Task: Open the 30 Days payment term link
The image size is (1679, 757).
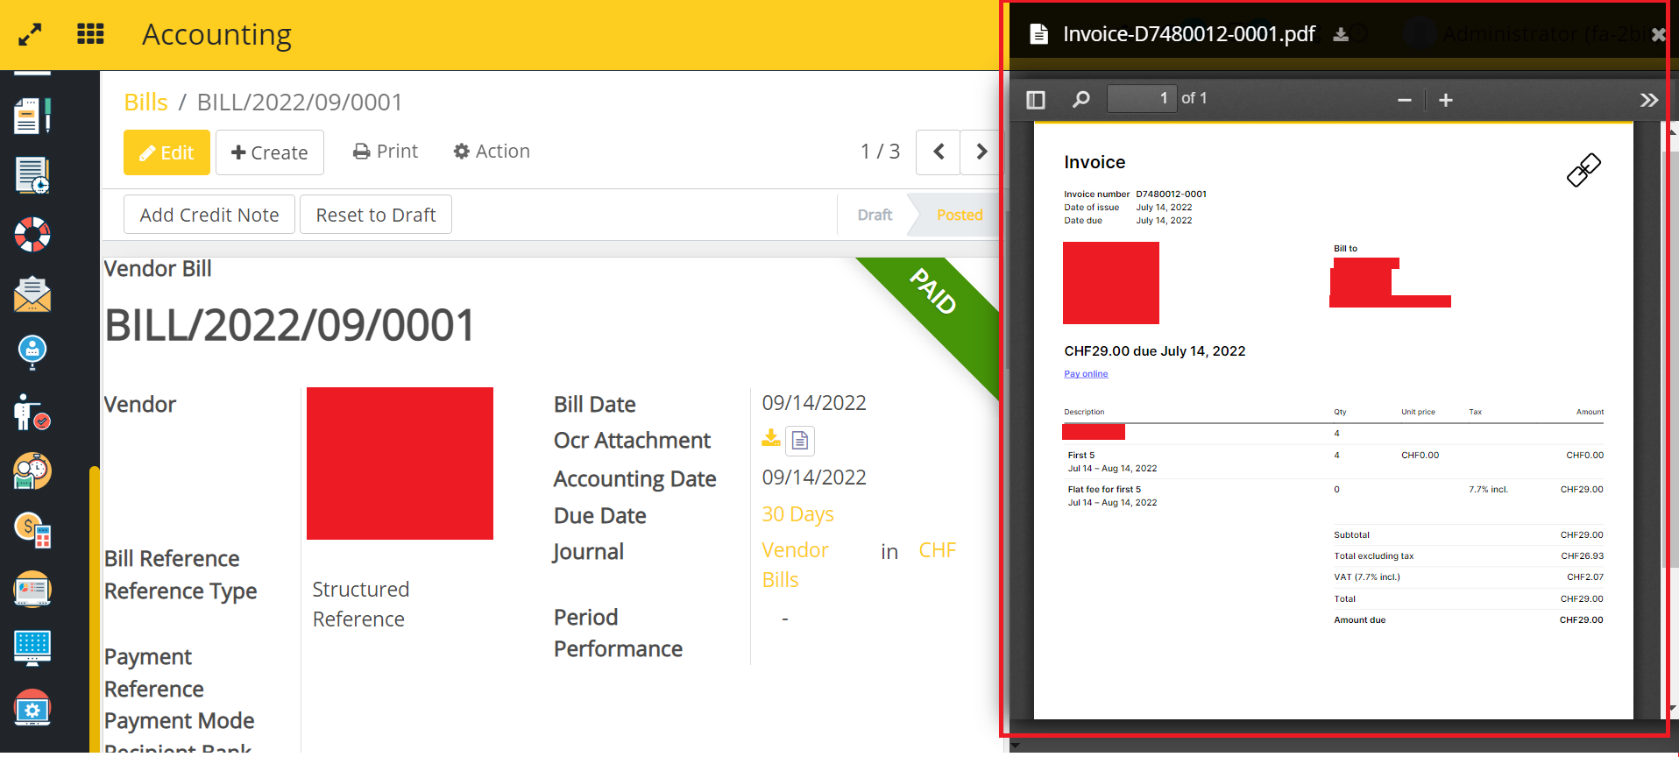Action: 797,514
